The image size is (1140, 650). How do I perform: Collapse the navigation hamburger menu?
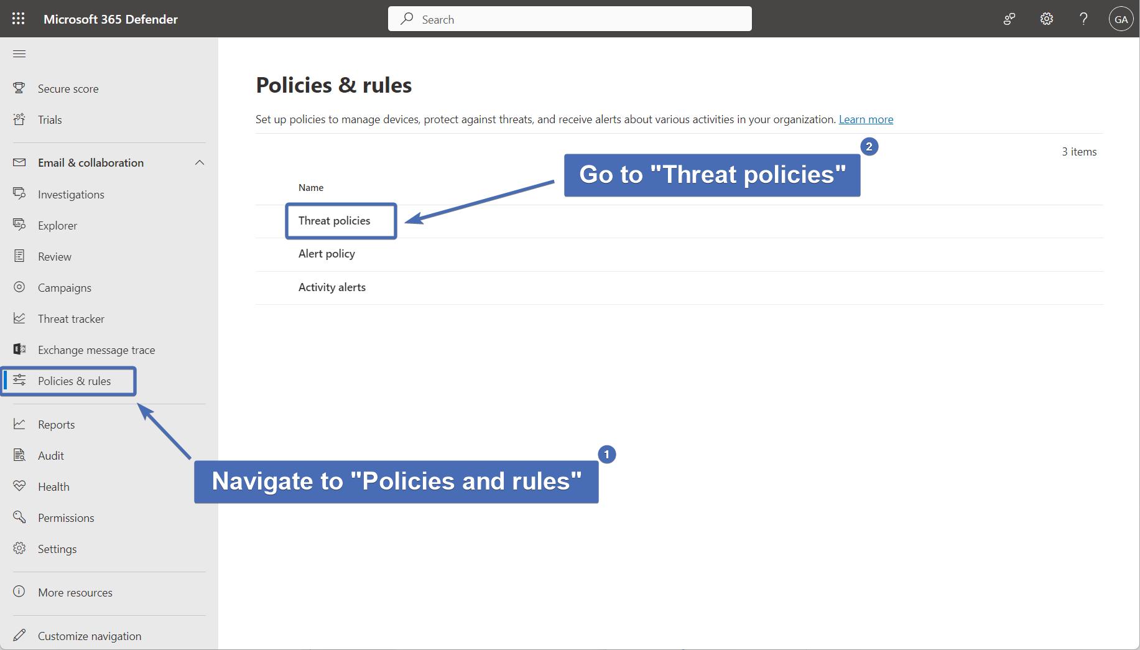click(19, 53)
